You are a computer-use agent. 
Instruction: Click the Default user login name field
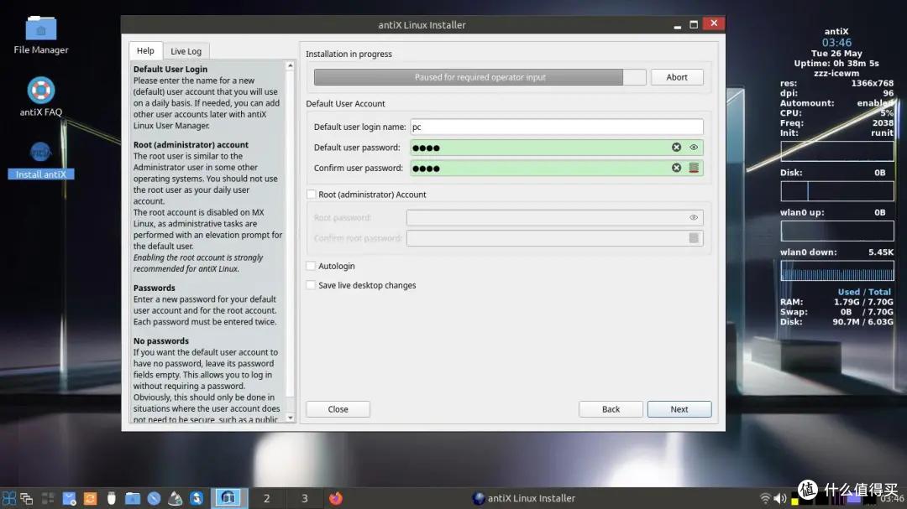(x=557, y=127)
